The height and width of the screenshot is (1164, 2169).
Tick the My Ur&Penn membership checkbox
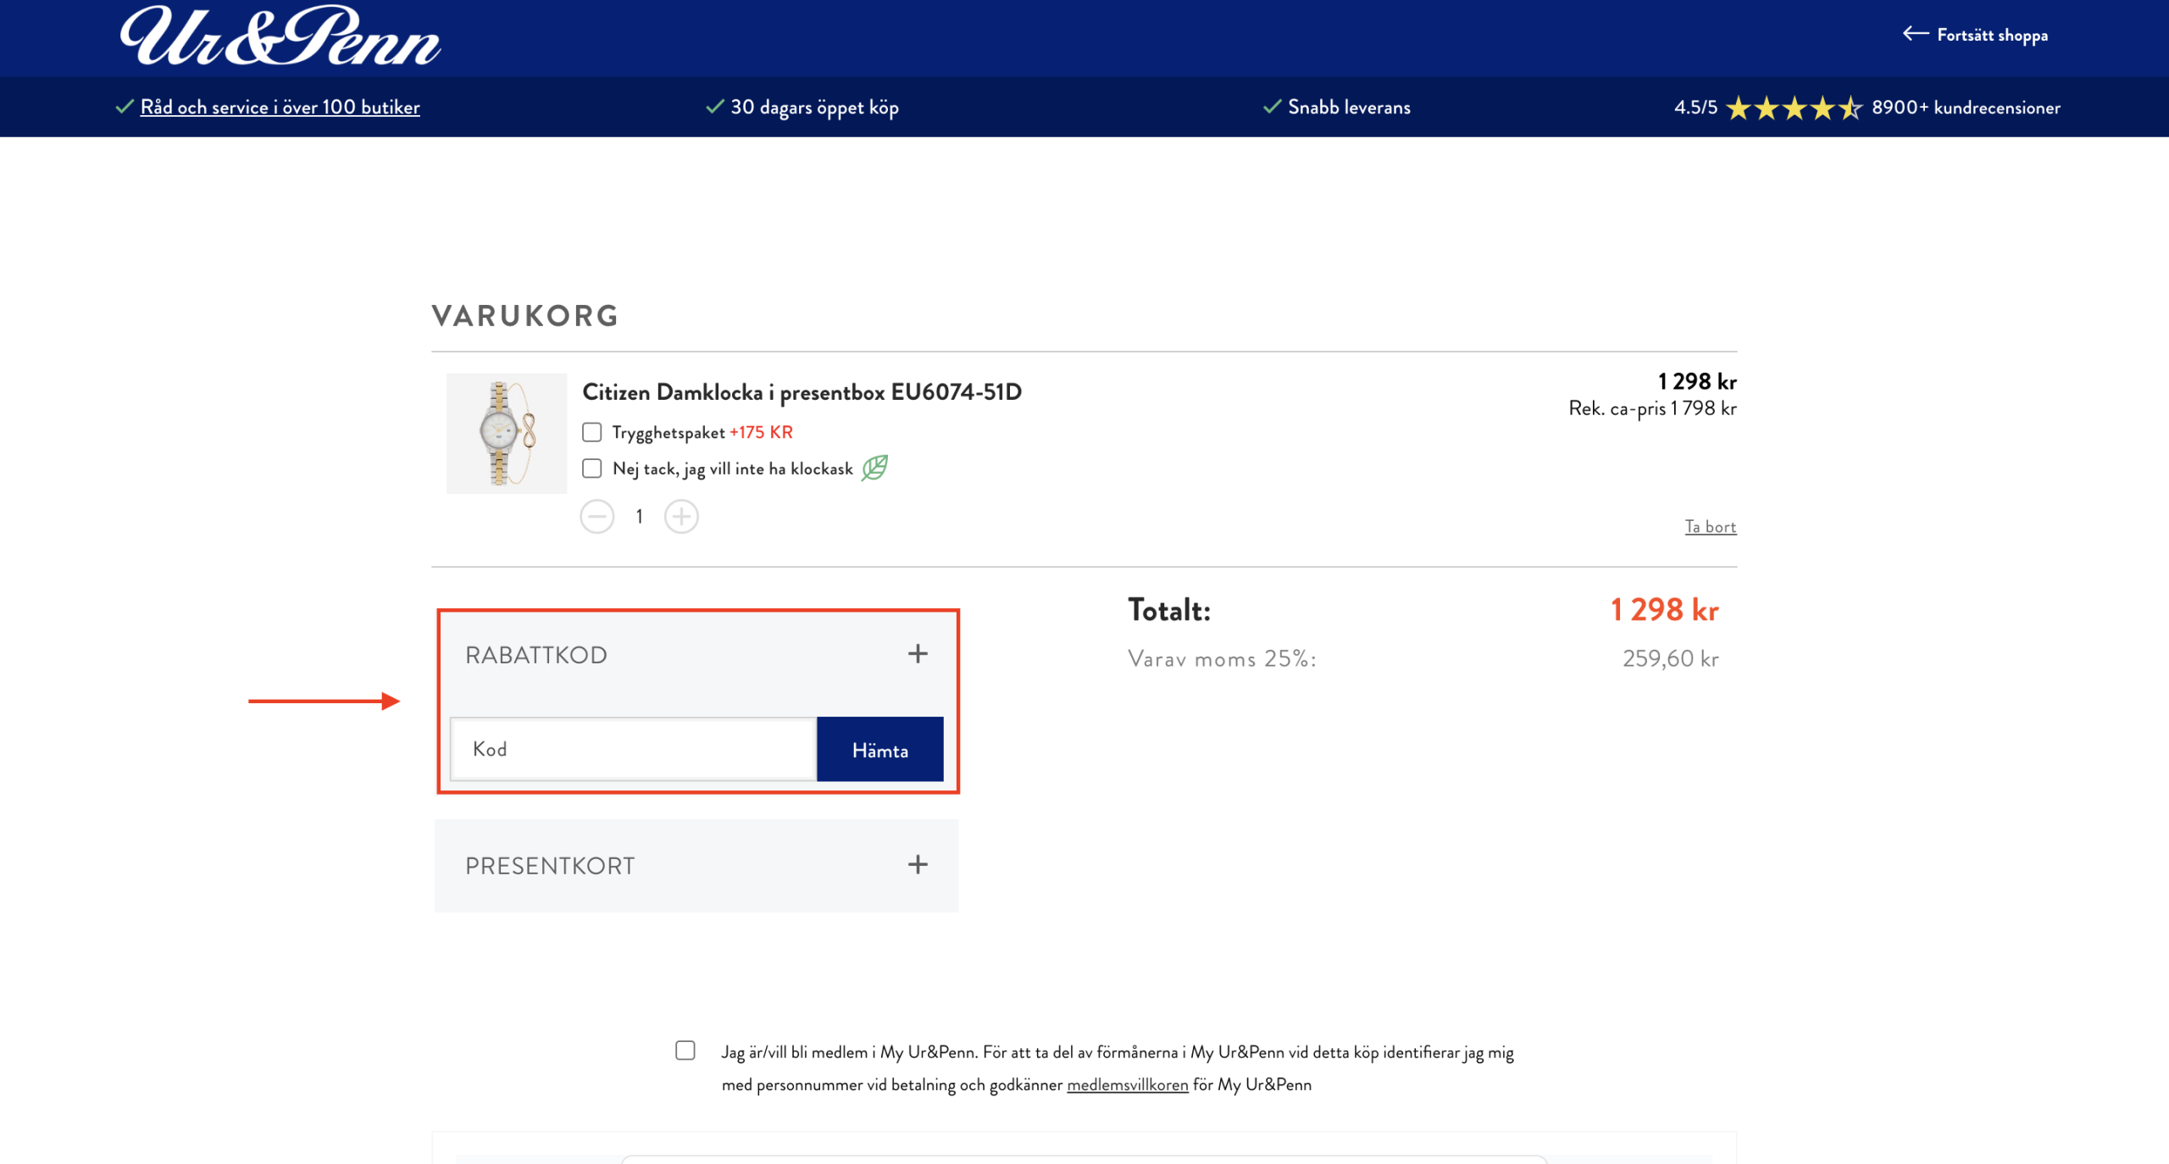685,1050
